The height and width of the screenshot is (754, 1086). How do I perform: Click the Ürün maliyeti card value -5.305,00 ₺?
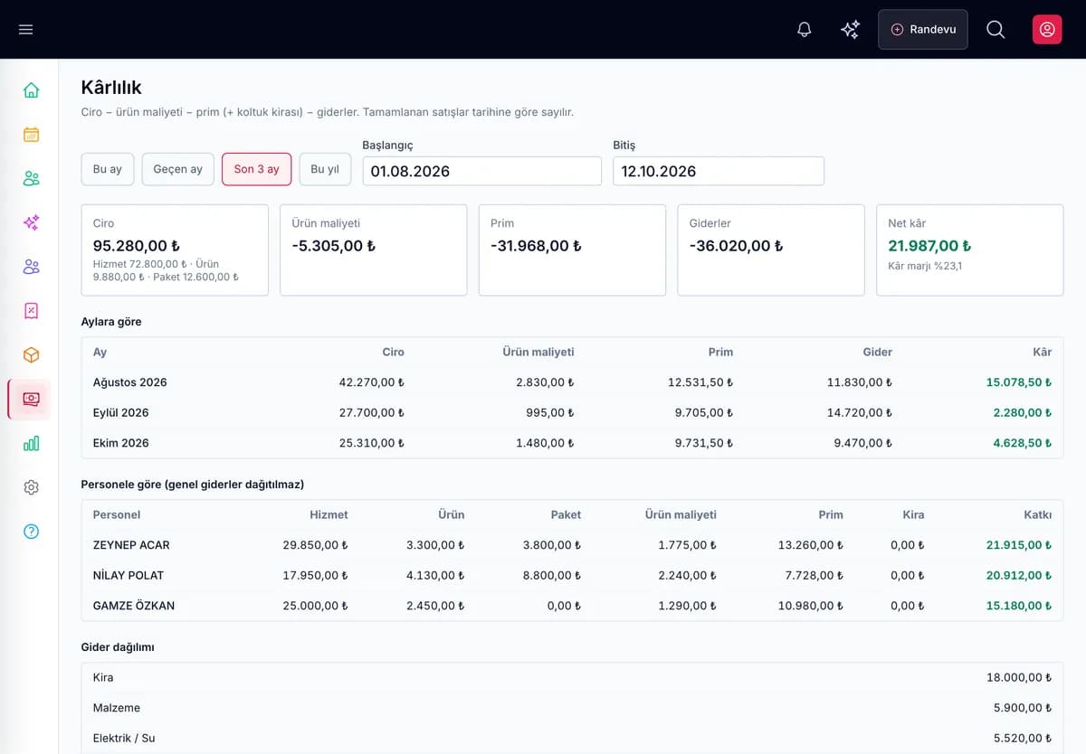[334, 246]
